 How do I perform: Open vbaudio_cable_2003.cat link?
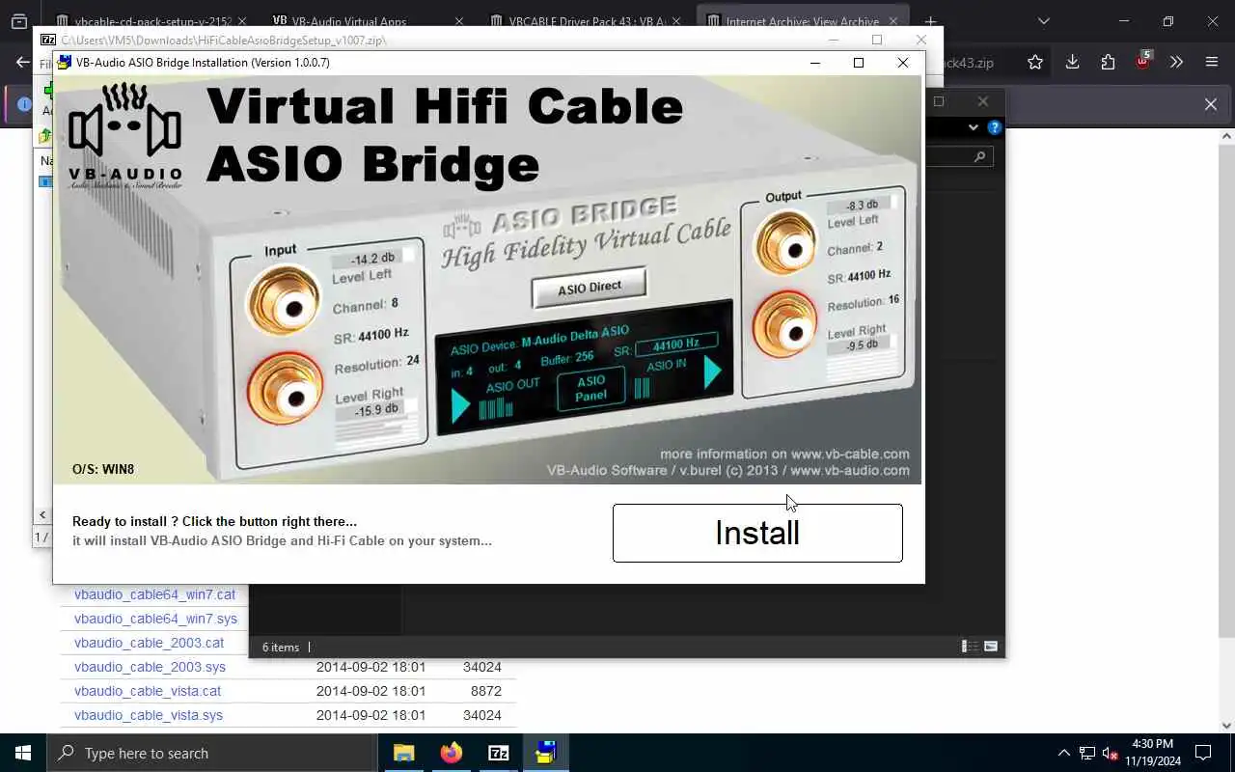pyautogui.click(x=149, y=643)
